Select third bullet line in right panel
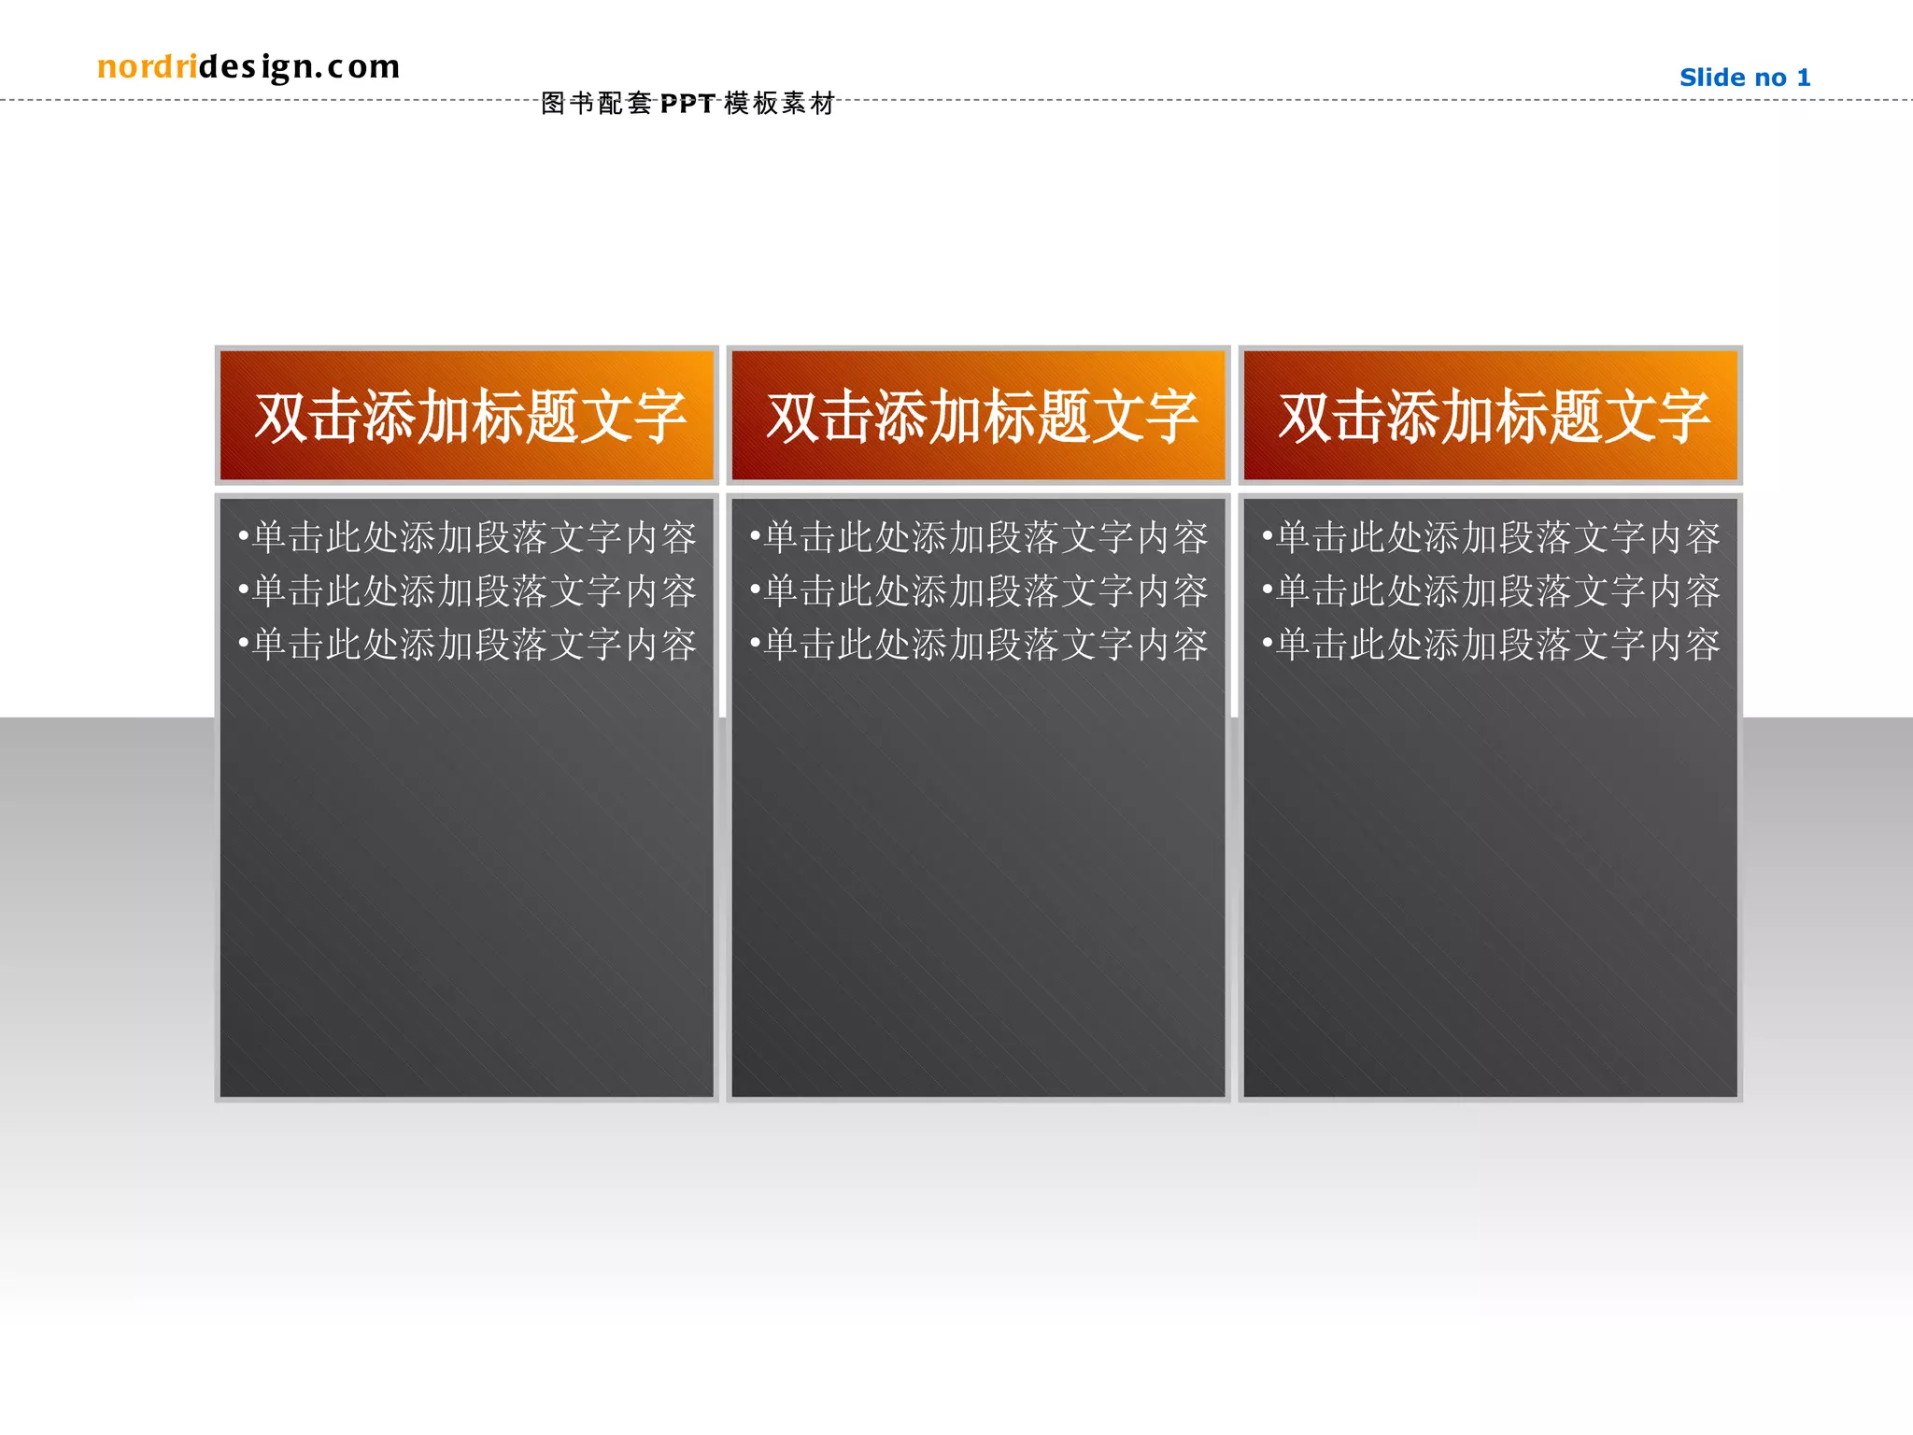 (1490, 645)
